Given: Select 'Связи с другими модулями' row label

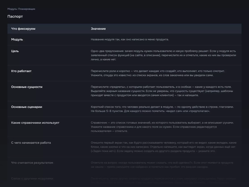Looking at the screenshot, I should (x=32, y=179).
